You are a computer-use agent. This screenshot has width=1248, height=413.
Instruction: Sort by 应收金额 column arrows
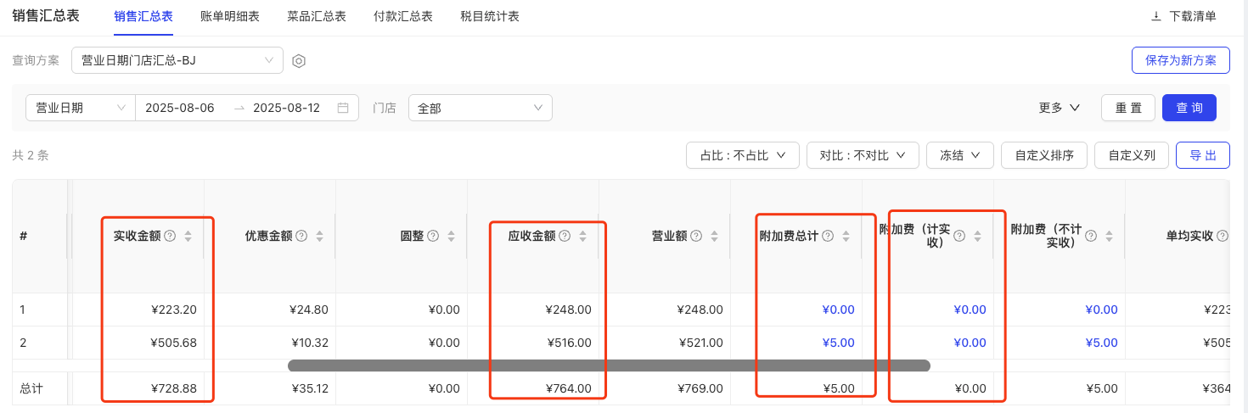[x=582, y=236]
